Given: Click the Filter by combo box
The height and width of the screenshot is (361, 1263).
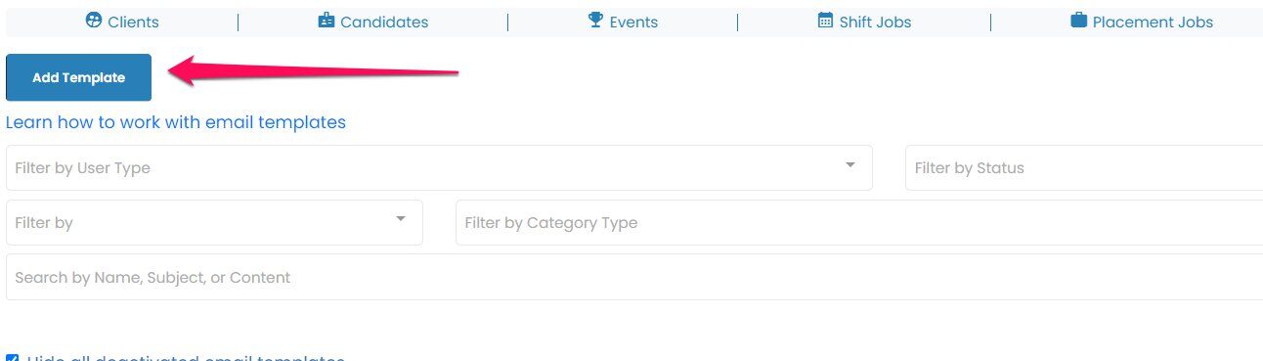Looking at the screenshot, I should point(214,222).
